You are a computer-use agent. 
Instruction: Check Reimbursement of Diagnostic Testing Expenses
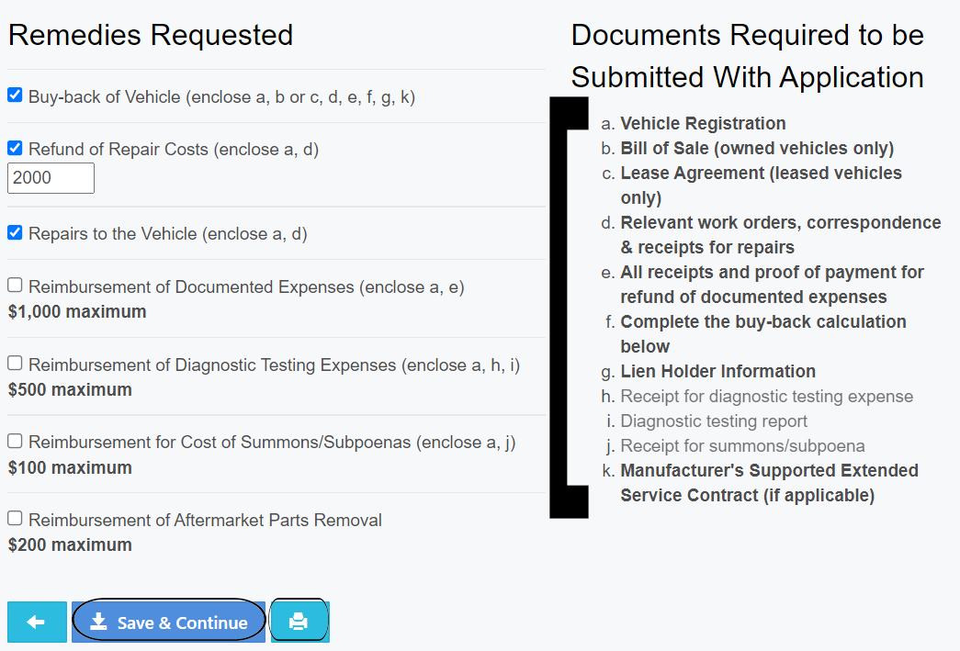[15, 364]
